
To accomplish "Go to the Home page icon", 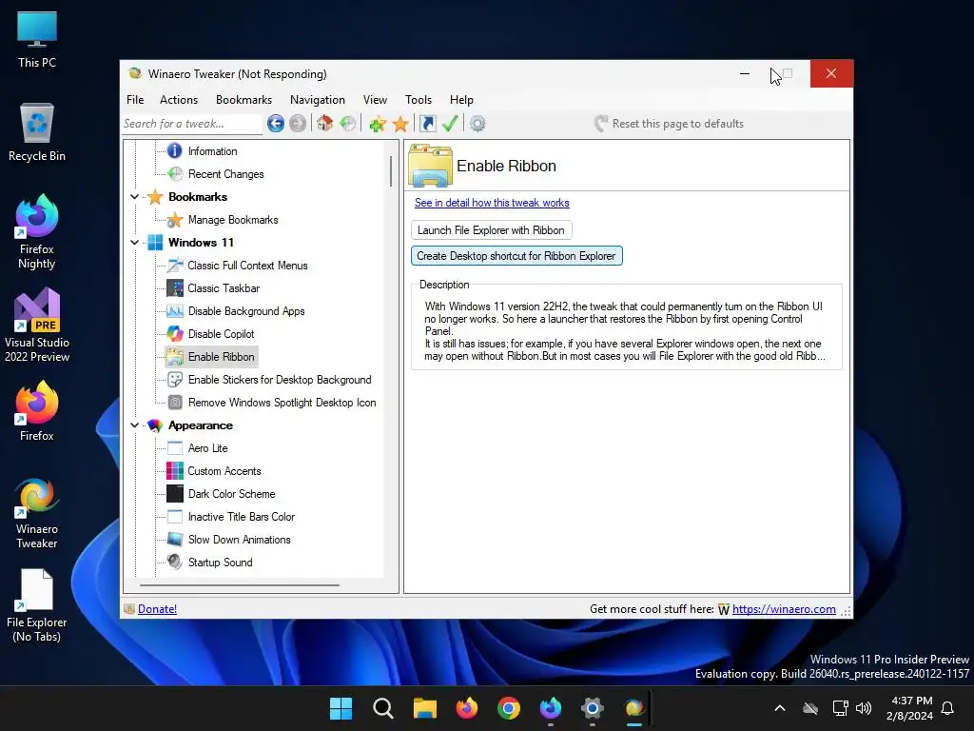I will coord(325,124).
